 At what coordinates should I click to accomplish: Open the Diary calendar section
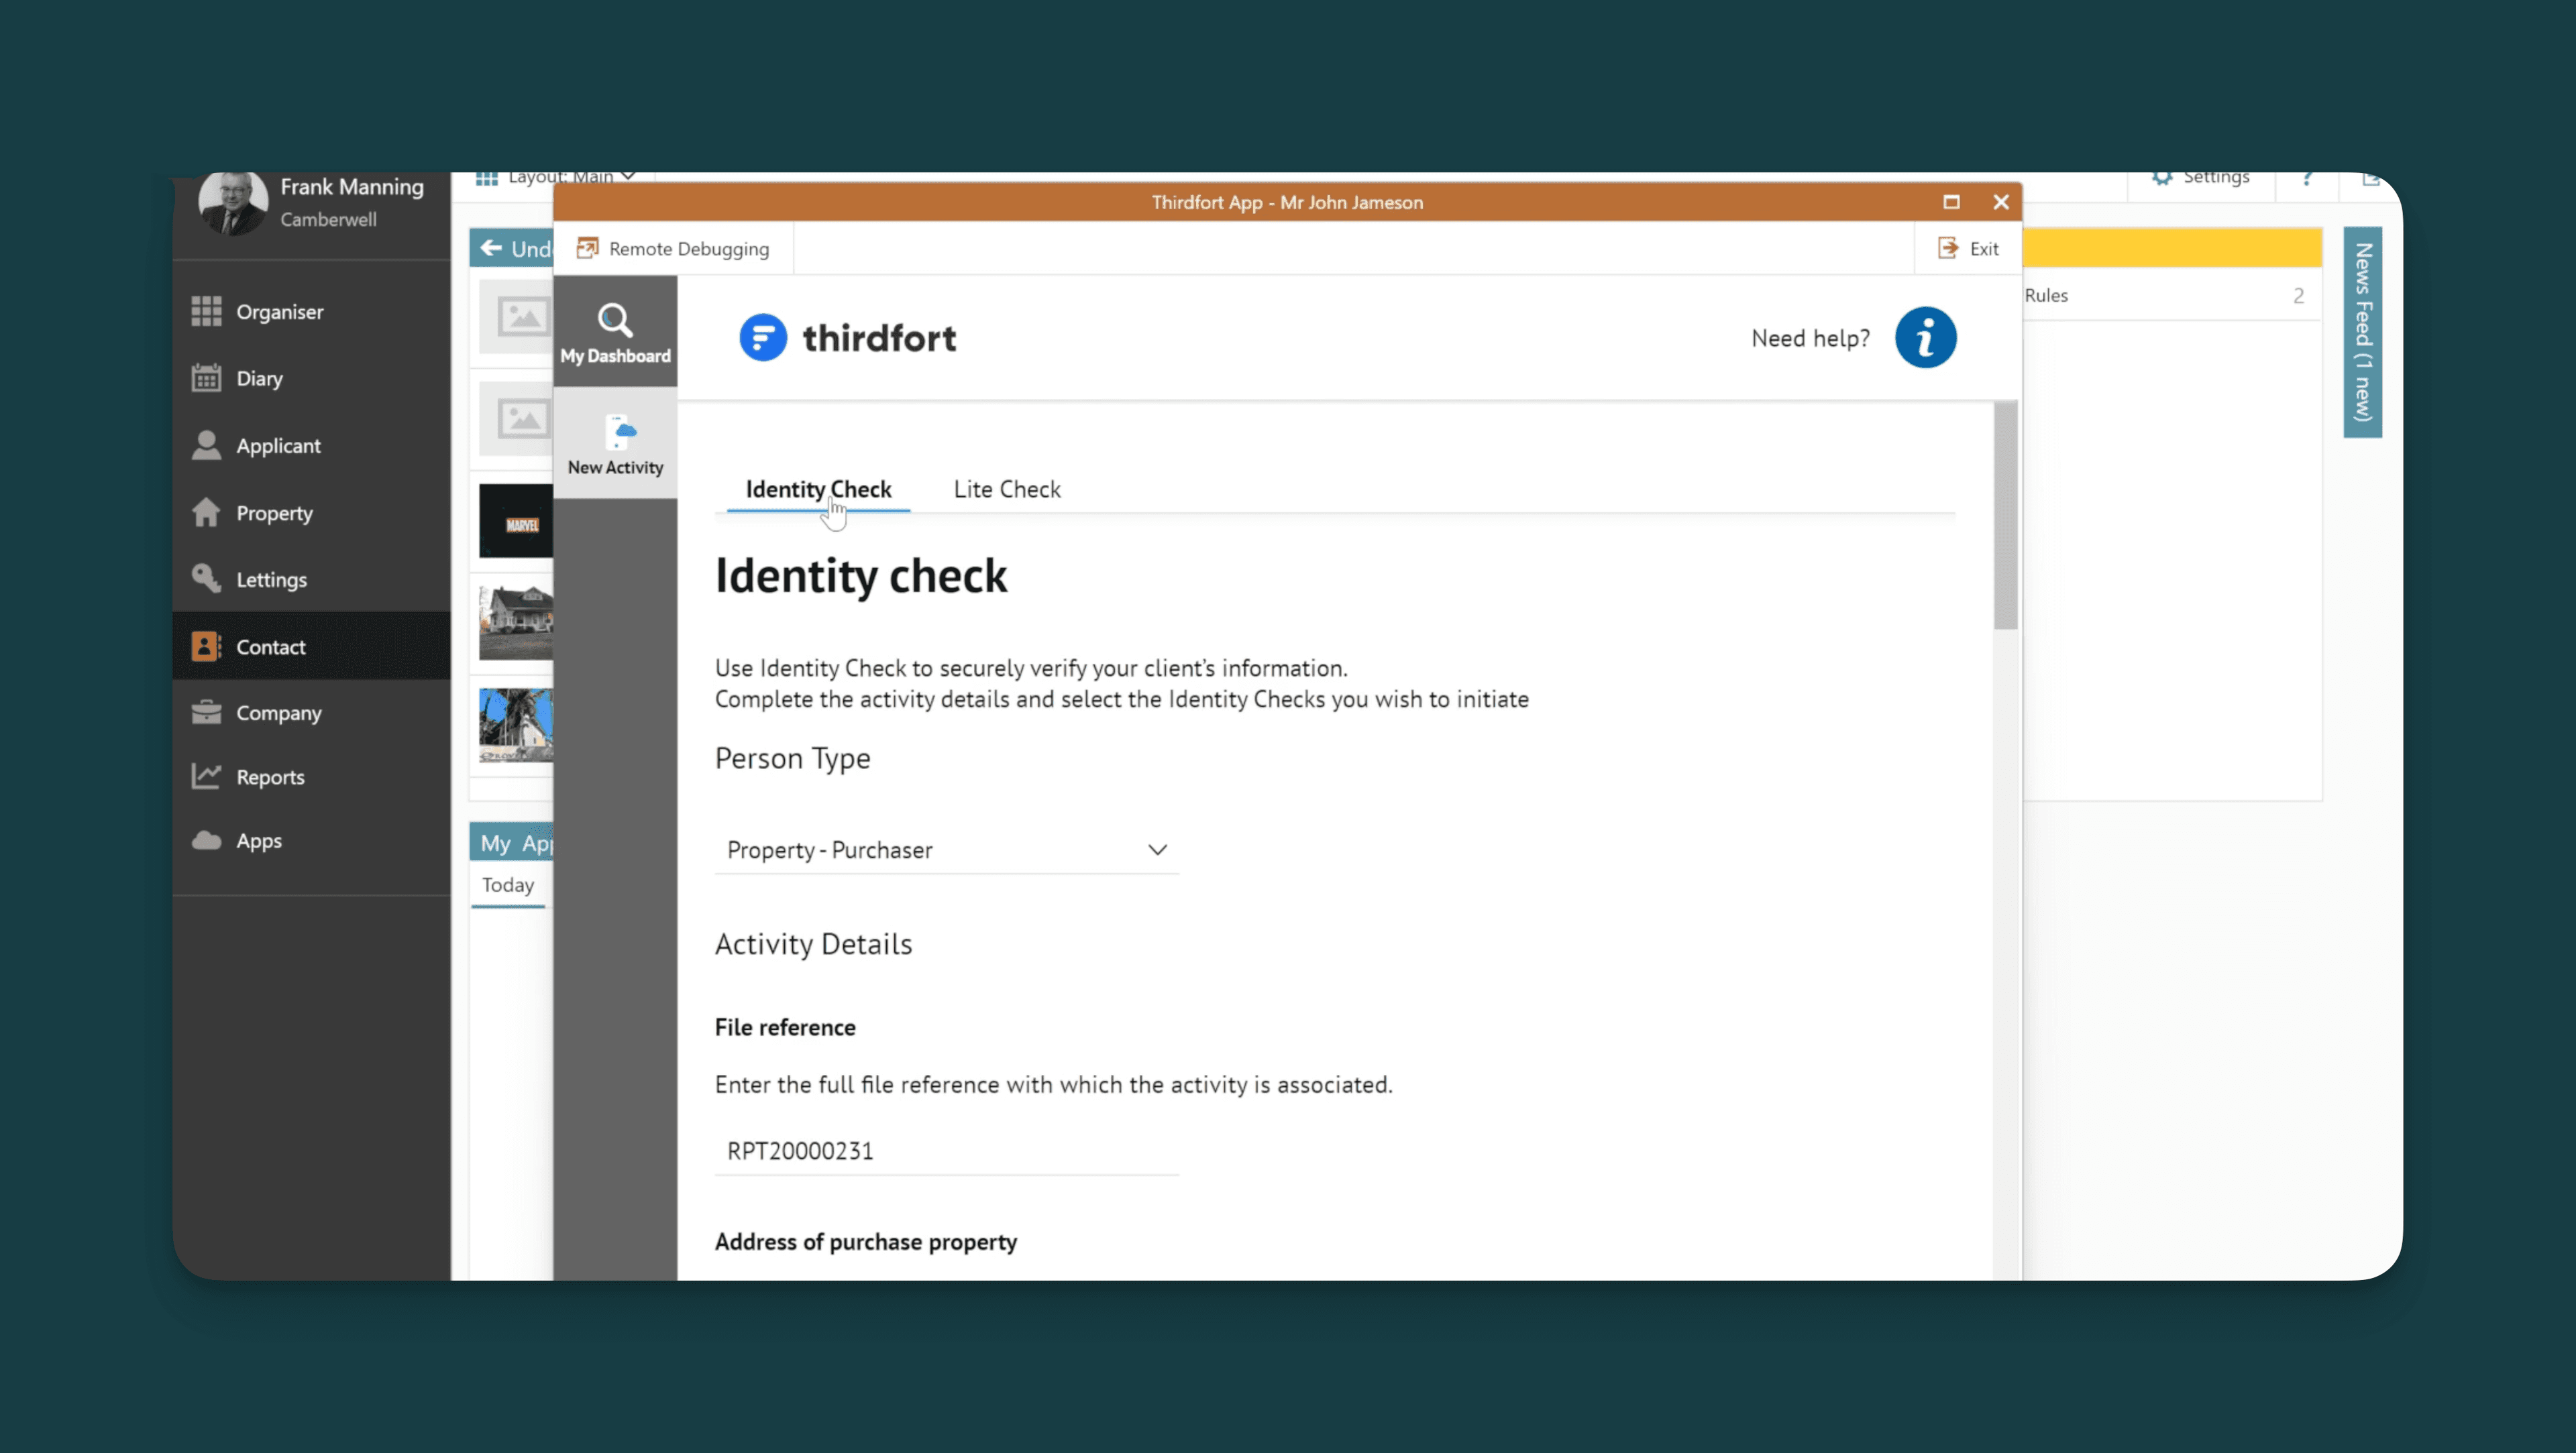(311, 379)
